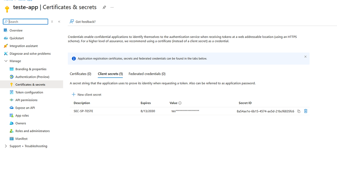
Task: Open the more options ellipsis menu
Action: (x=112, y=7)
